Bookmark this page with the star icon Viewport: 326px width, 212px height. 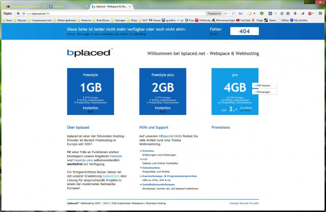coord(282,14)
